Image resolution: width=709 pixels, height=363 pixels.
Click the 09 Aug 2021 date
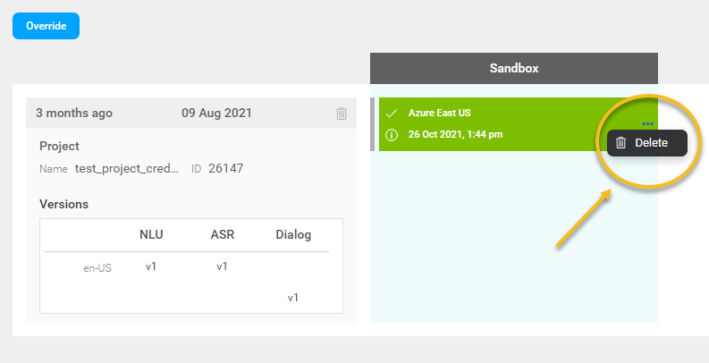pos(216,114)
